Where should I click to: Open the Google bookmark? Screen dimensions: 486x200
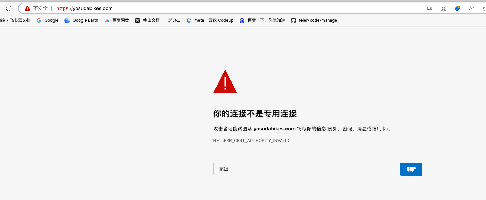pyautogui.click(x=48, y=20)
